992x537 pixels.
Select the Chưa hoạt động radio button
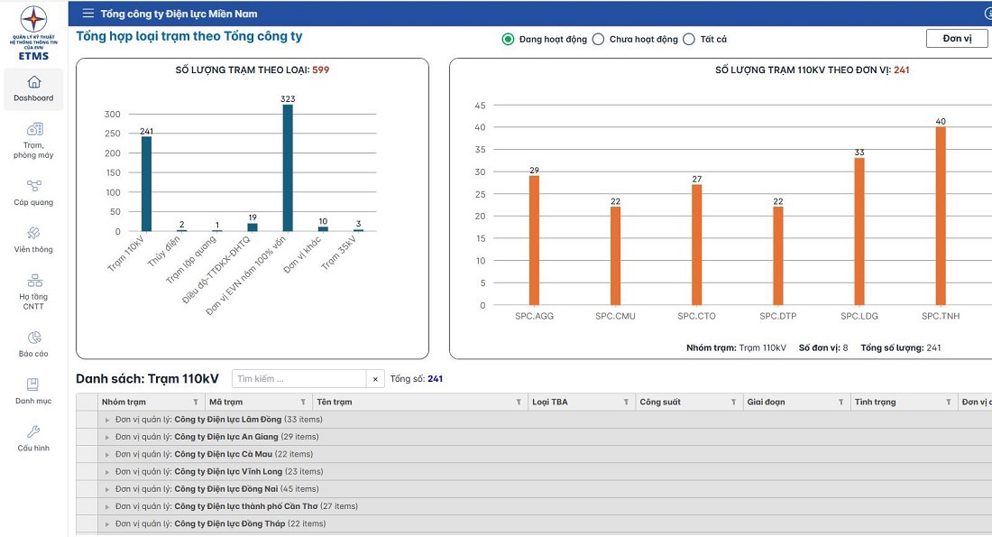598,40
